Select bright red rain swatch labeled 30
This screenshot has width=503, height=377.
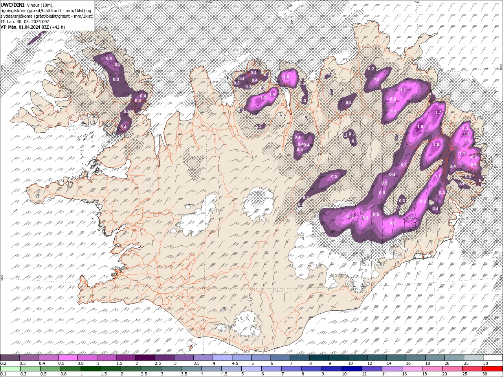pyautogui.click(x=492, y=368)
